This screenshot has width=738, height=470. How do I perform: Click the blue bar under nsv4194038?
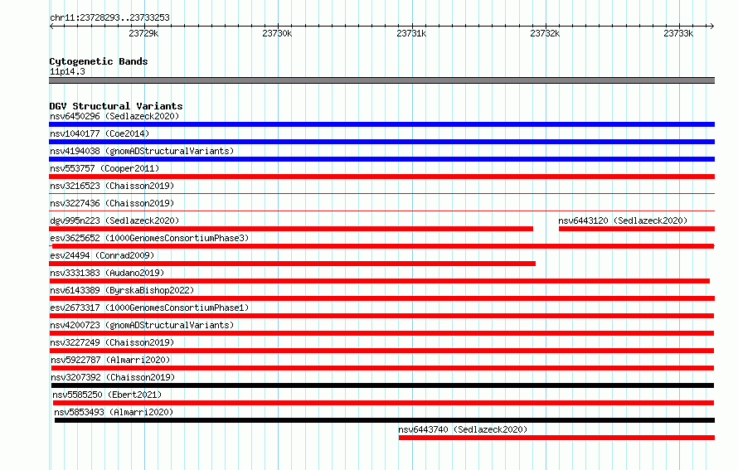381,159
